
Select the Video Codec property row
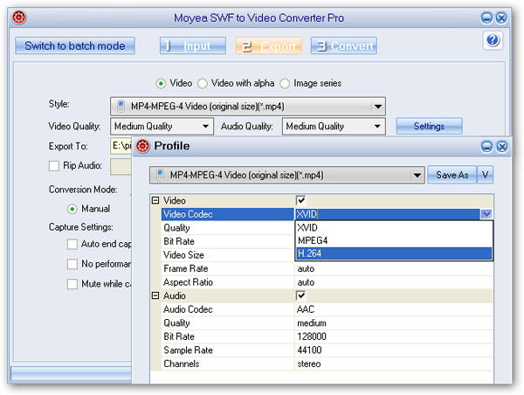(227, 214)
